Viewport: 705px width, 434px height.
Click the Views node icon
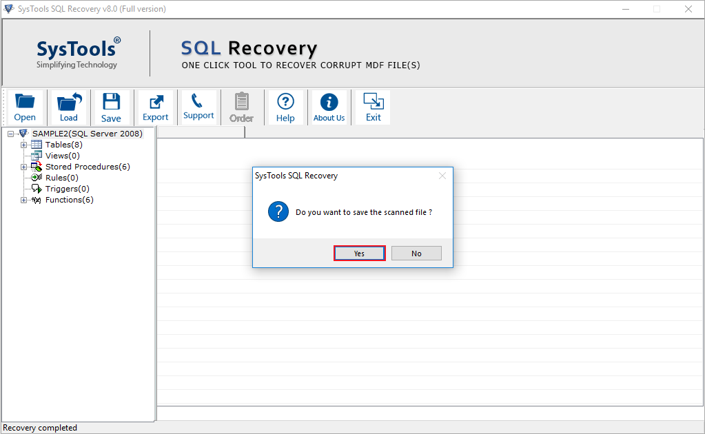pyautogui.click(x=37, y=156)
